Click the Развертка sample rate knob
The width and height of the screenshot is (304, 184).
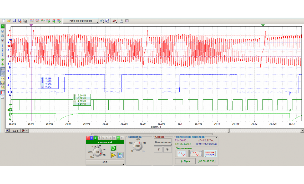[x=138, y=146]
